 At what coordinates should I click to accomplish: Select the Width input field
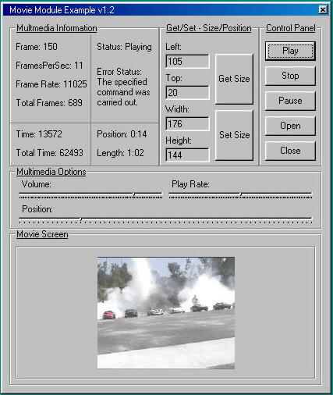click(187, 124)
